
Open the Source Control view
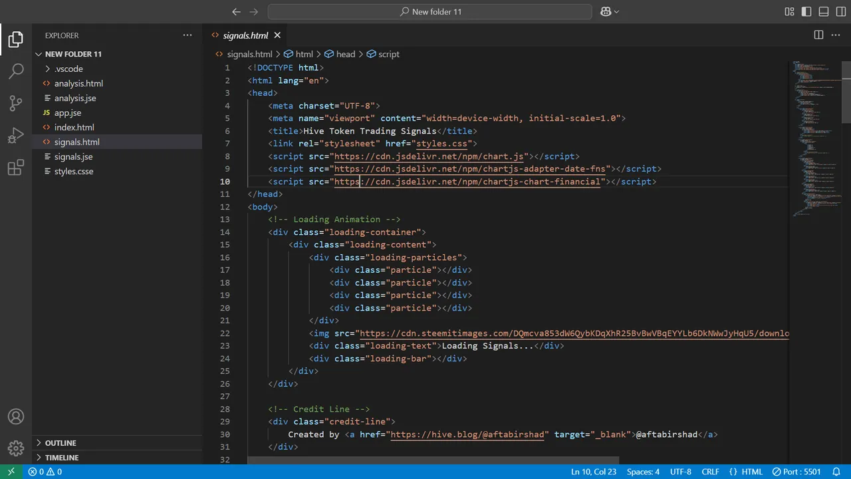coord(16,103)
